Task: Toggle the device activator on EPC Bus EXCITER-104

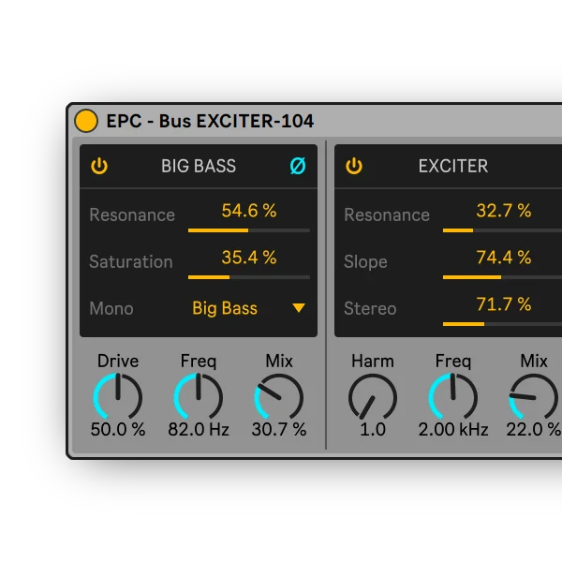Action: 86,121
